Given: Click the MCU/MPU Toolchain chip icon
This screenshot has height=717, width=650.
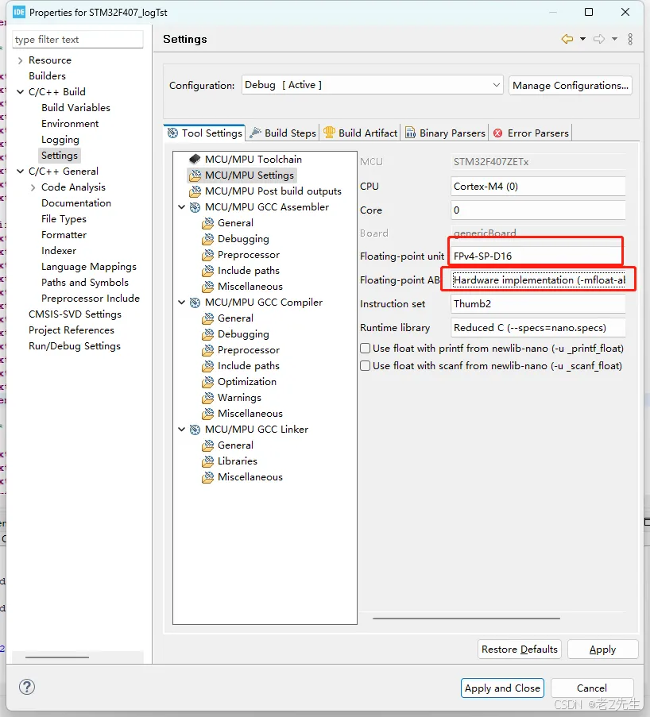Looking at the screenshot, I should coord(195,159).
